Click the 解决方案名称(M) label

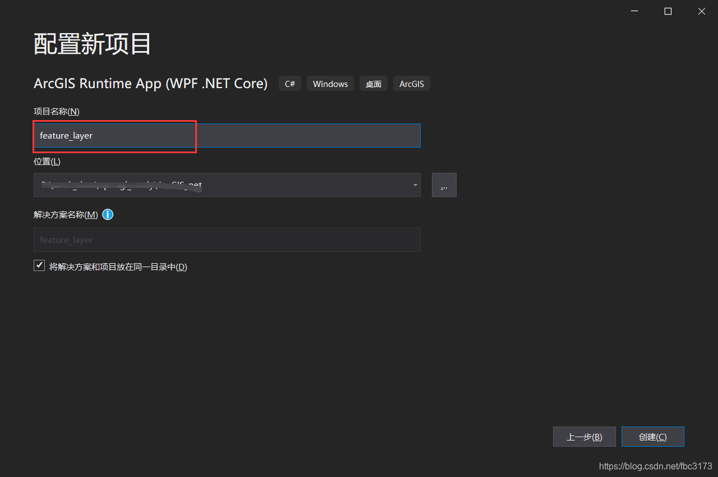(x=66, y=215)
